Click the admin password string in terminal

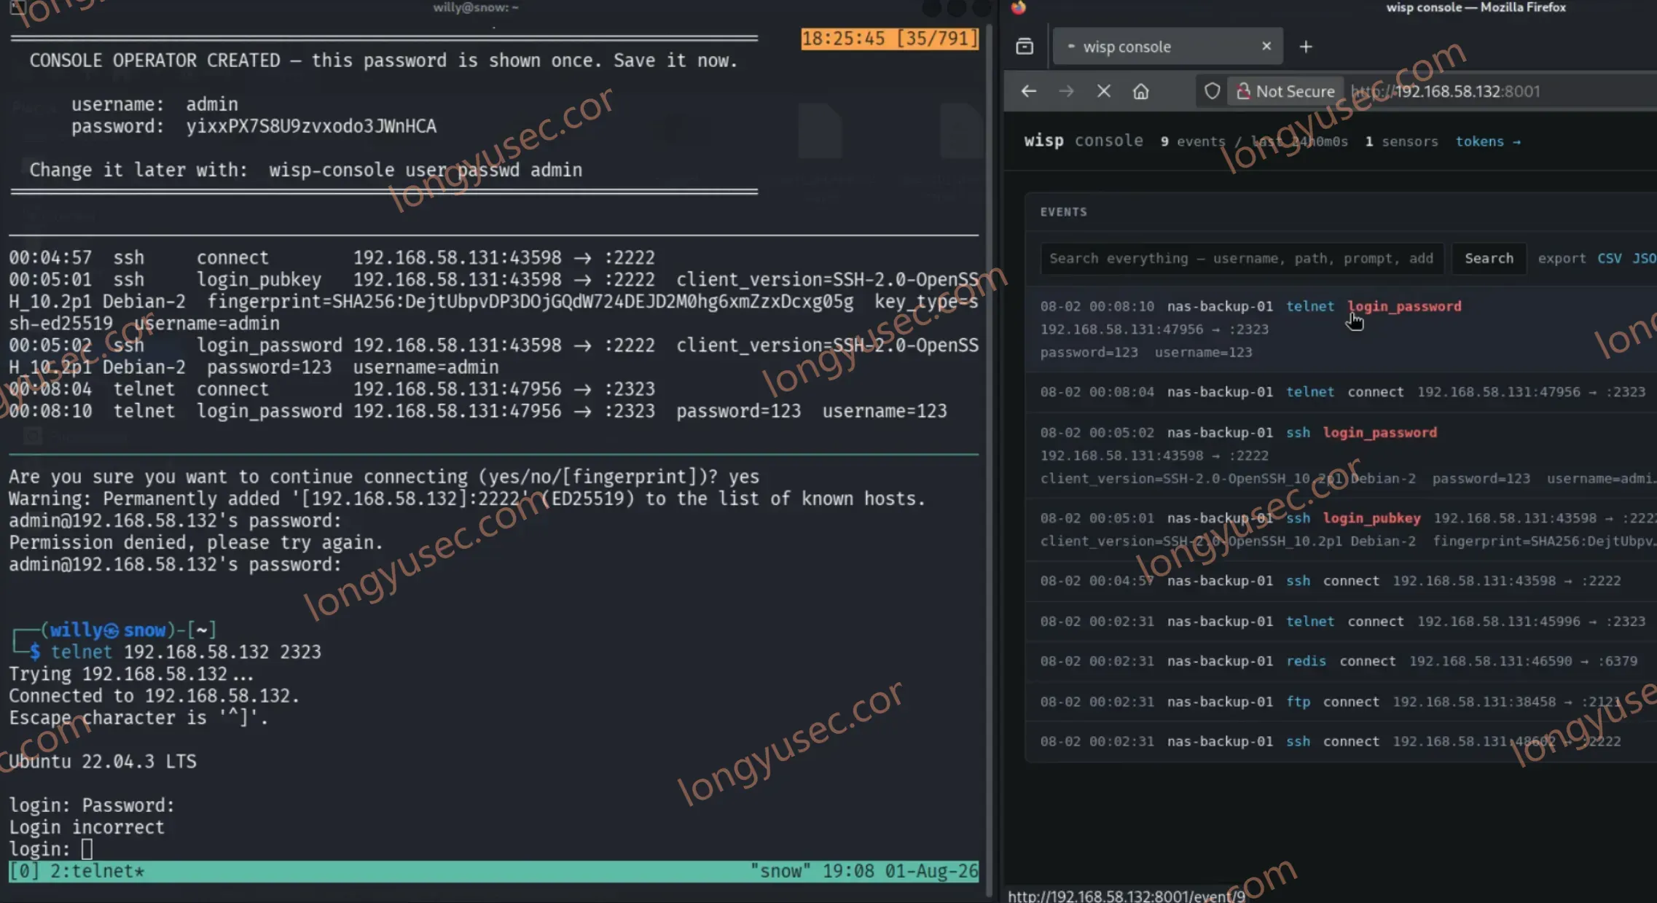click(311, 126)
